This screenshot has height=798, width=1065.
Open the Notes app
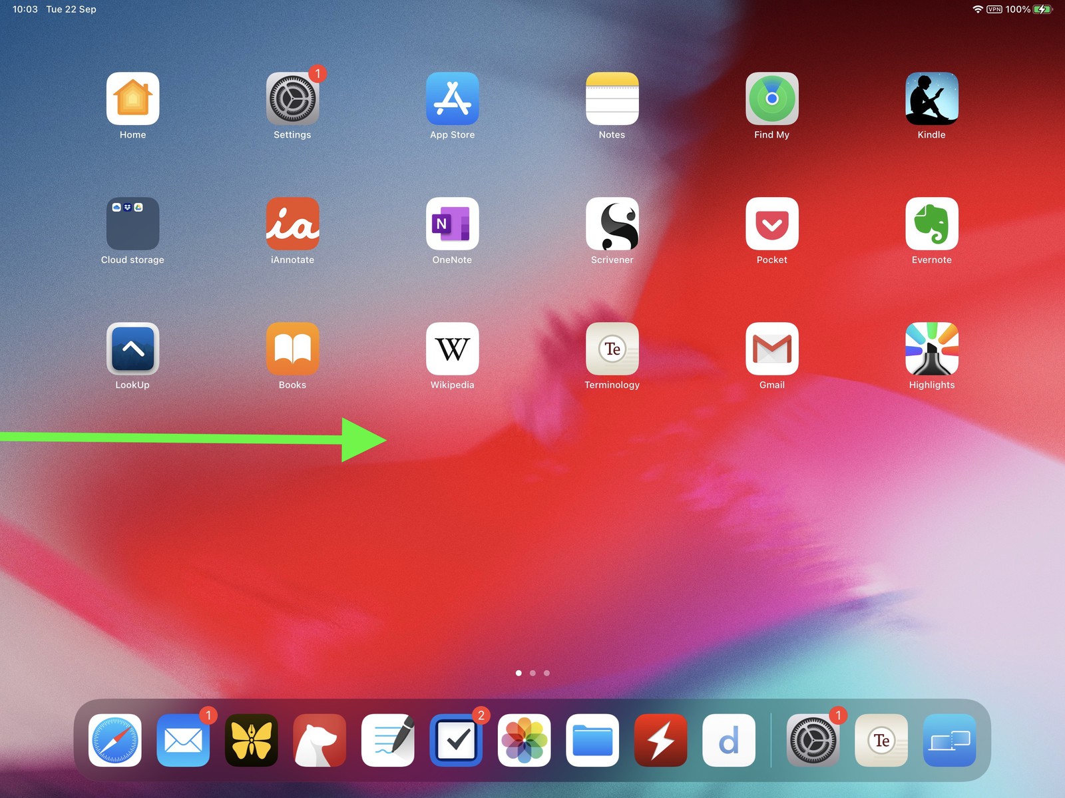coord(612,99)
